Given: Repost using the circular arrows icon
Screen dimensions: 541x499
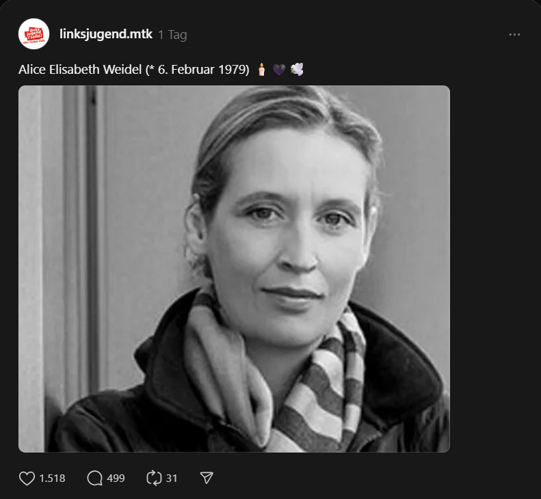Looking at the screenshot, I should pyautogui.click(x=154, y=478).
